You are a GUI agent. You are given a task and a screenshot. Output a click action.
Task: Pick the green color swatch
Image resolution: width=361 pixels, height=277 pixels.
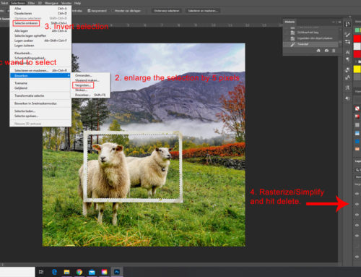[357, 30]
